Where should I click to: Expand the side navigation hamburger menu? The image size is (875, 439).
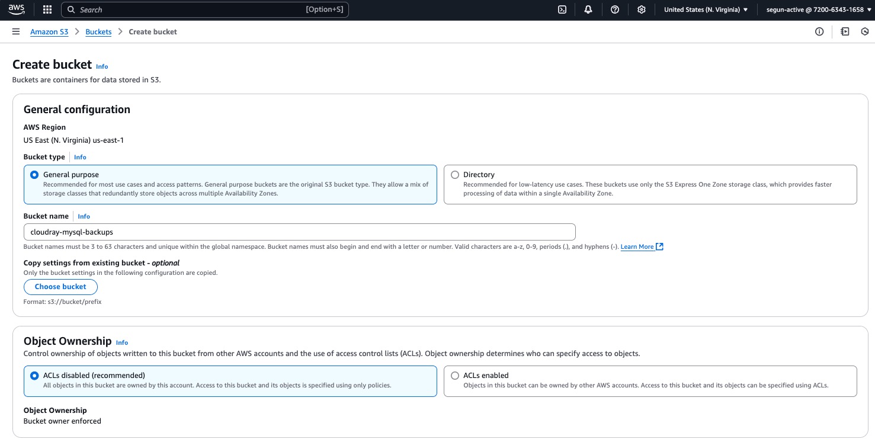15,31
